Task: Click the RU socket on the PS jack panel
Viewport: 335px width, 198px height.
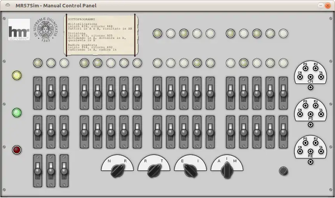Action: (316, 106)
